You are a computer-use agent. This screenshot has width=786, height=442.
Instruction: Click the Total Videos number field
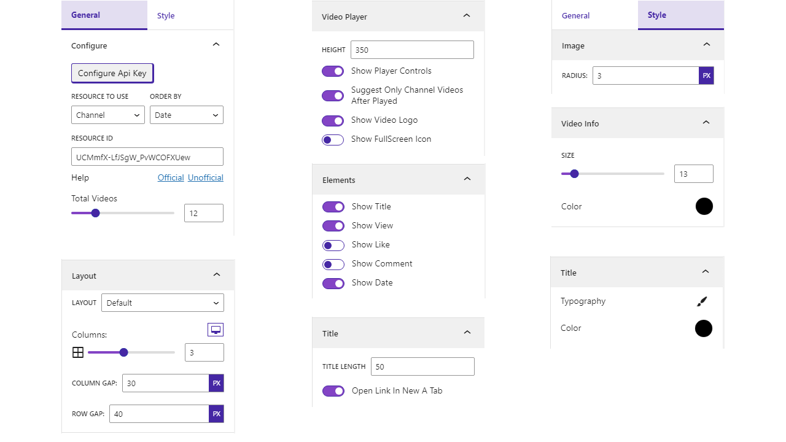(x=204, y=213)
